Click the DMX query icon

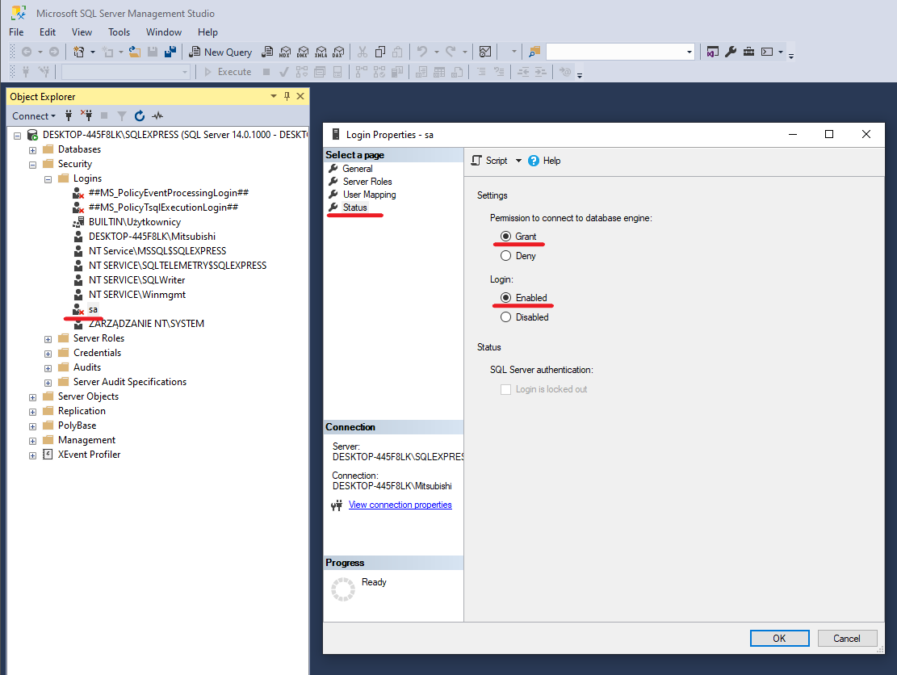pyautogui.click(x=303, y=52)
